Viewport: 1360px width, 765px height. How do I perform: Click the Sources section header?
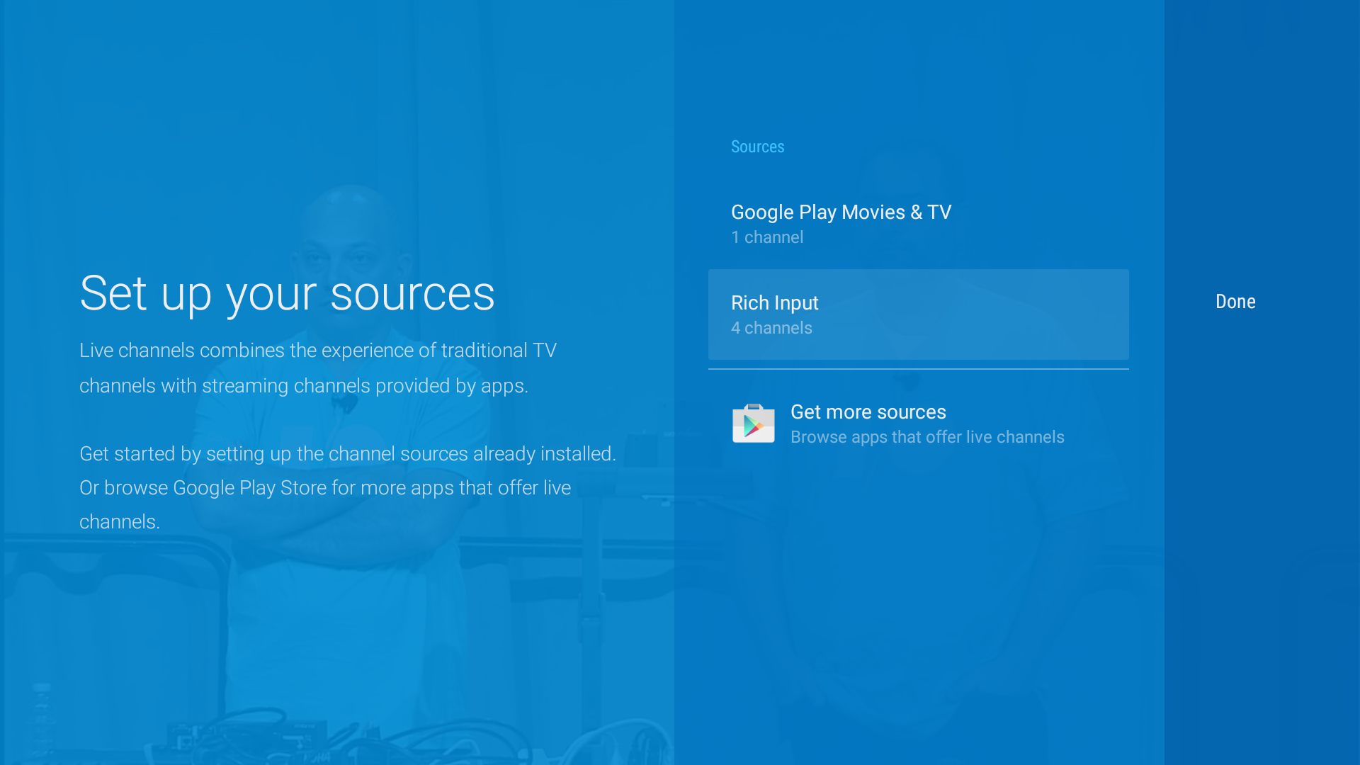click(x=757, y=147)
